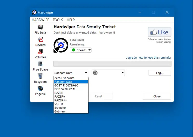Open the HARDWIPE menu
Image resolution: width=193 pixels, height=137 pixels.
40,20
